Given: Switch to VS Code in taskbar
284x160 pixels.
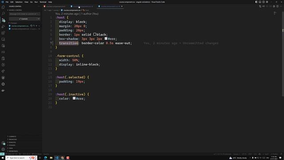Looking at the screenshot, I should [57, 158].
